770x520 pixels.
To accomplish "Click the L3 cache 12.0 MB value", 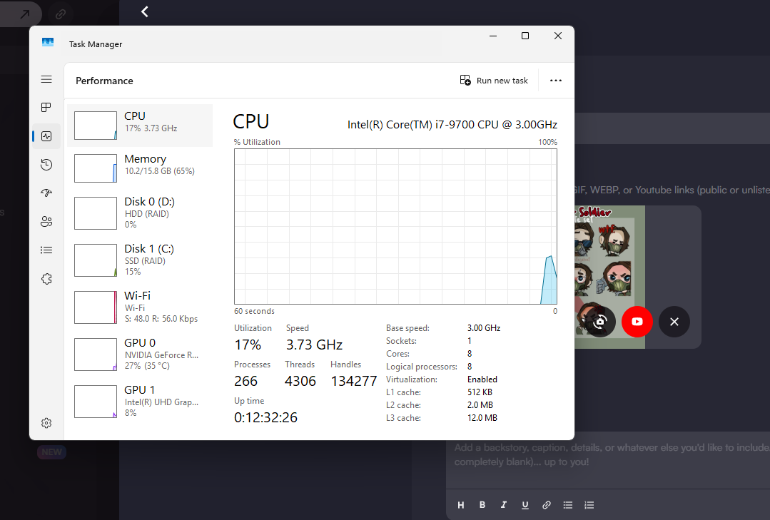I will pyautogui.click(x=482, y=418).
